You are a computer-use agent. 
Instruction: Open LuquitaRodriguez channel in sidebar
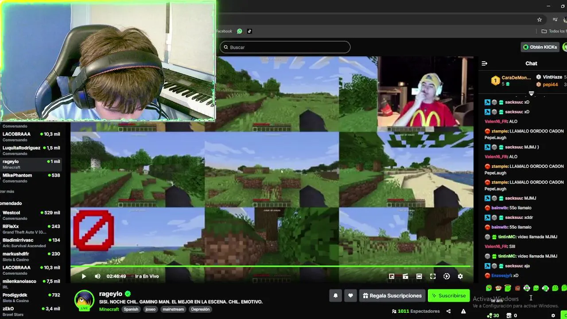[x=31, y=151]
